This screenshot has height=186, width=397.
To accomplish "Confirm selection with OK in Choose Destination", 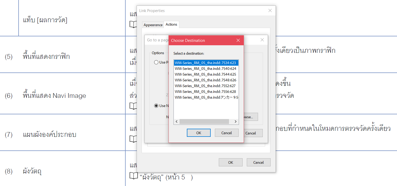I will 199,133.
